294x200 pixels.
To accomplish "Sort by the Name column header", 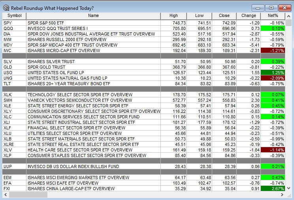I will [93, 16].
